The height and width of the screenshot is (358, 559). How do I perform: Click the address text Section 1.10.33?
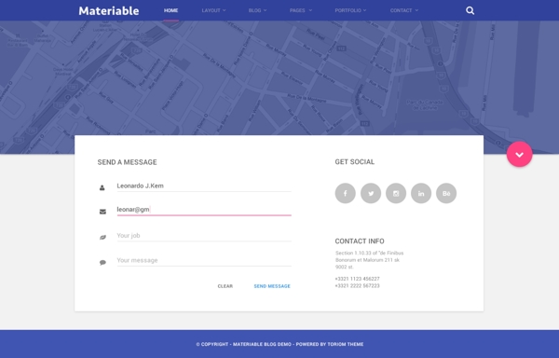369,260
